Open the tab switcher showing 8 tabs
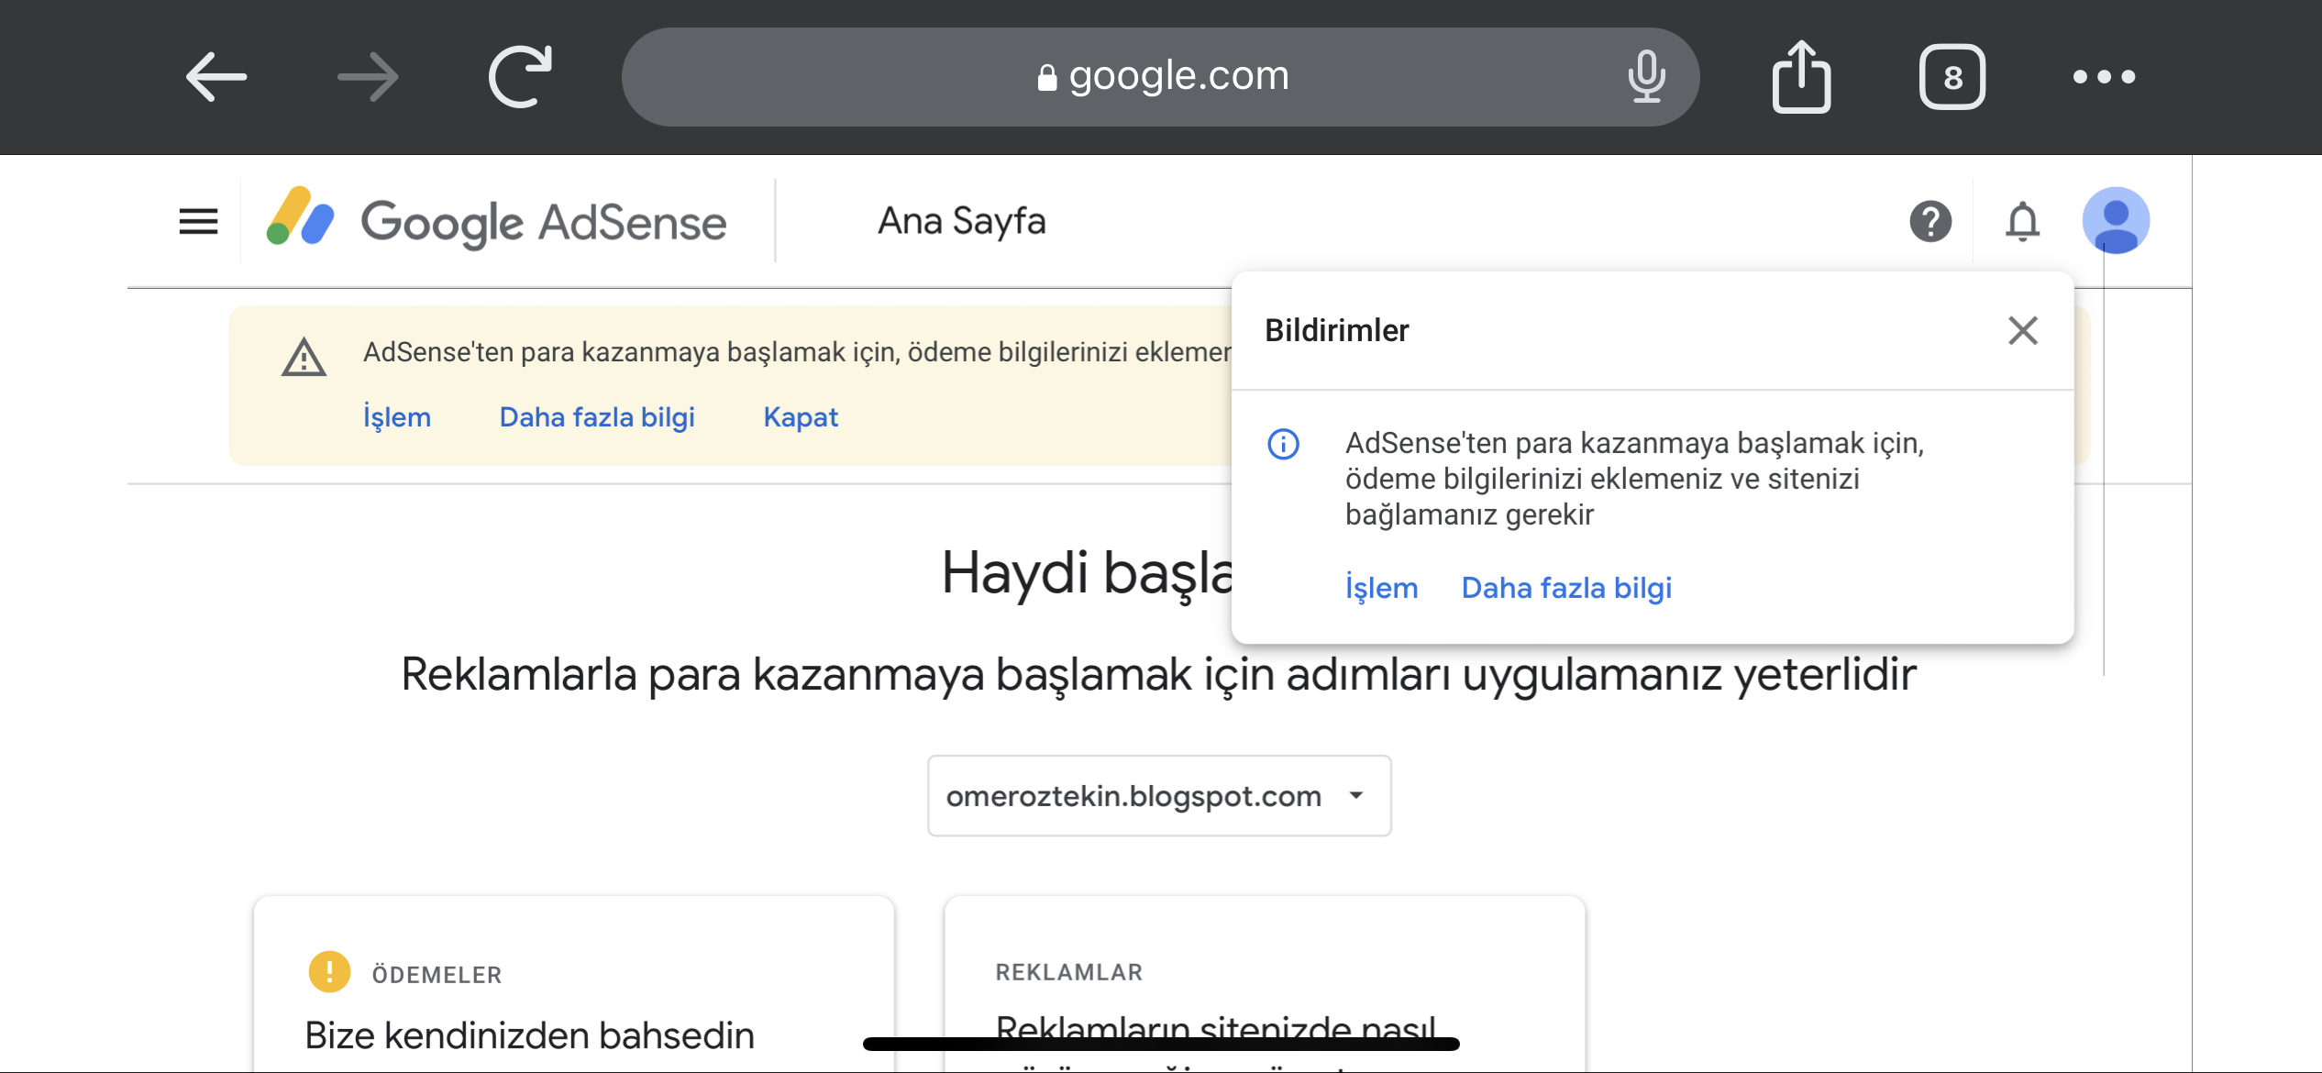 (x=1952, y=77)
